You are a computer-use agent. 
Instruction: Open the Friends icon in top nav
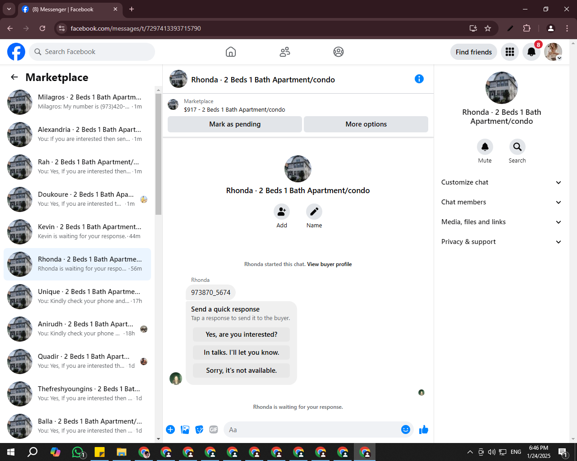[285, 52]
